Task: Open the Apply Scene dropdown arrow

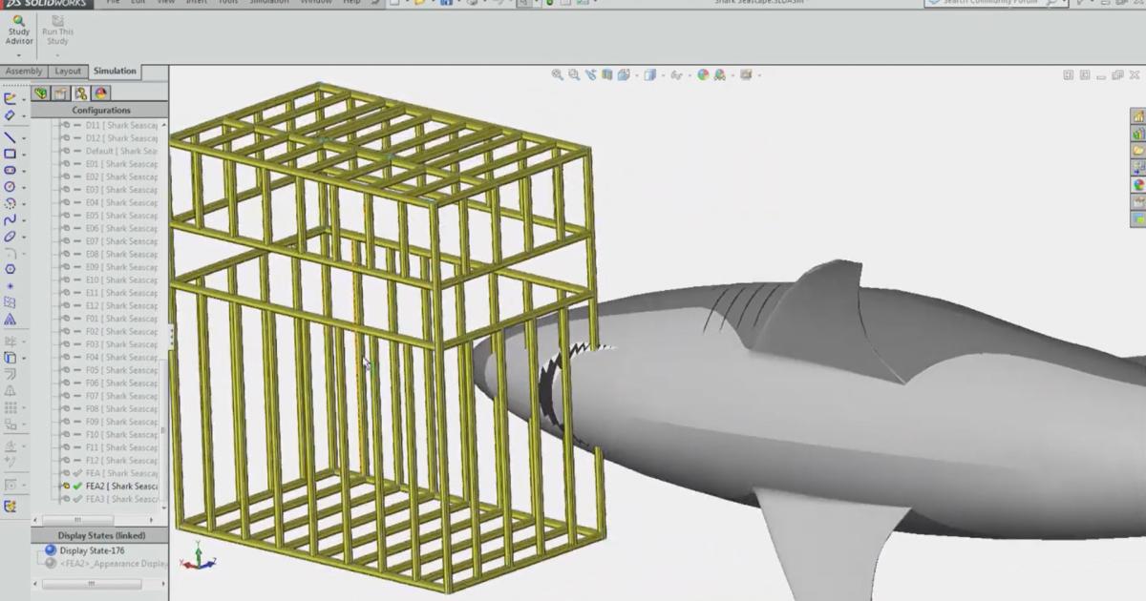Action: click(733, 73)
